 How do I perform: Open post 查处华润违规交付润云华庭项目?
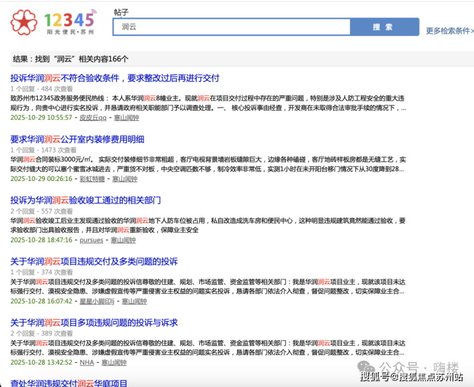[x=69, y=383]
